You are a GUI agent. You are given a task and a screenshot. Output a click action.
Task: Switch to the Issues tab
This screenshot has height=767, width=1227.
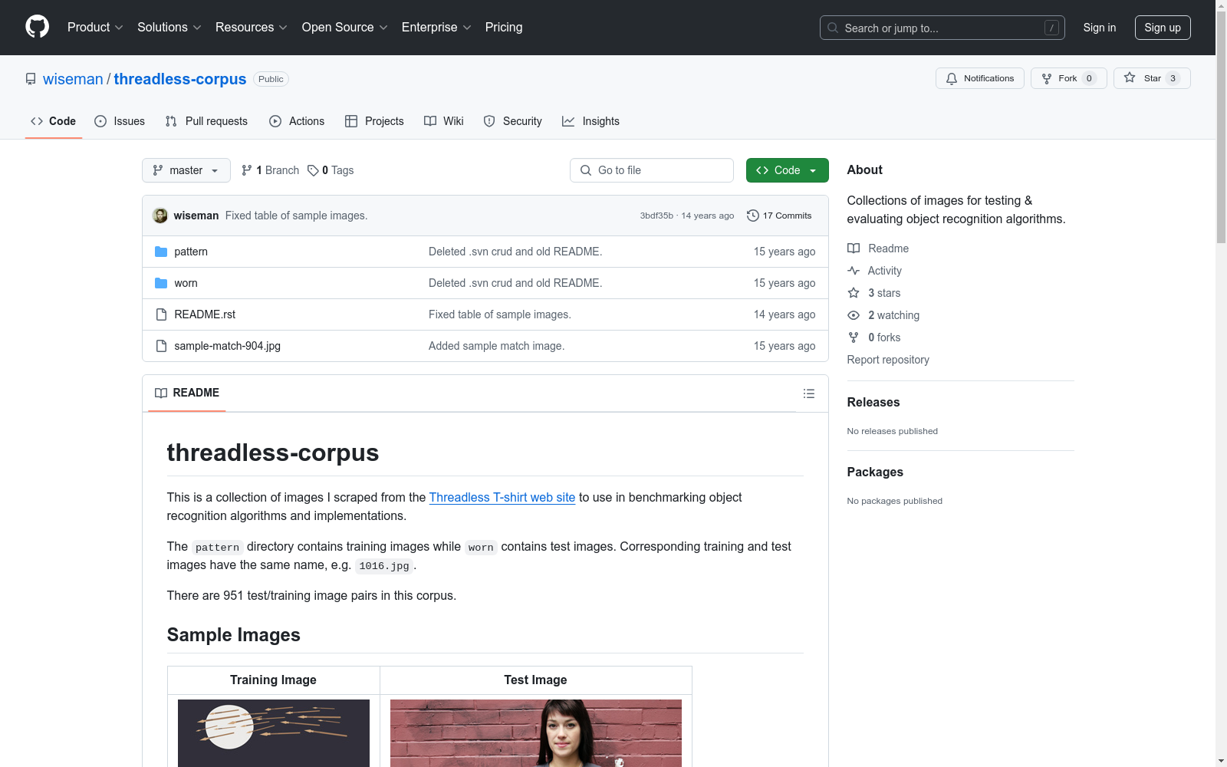click(x=120, y=121)
